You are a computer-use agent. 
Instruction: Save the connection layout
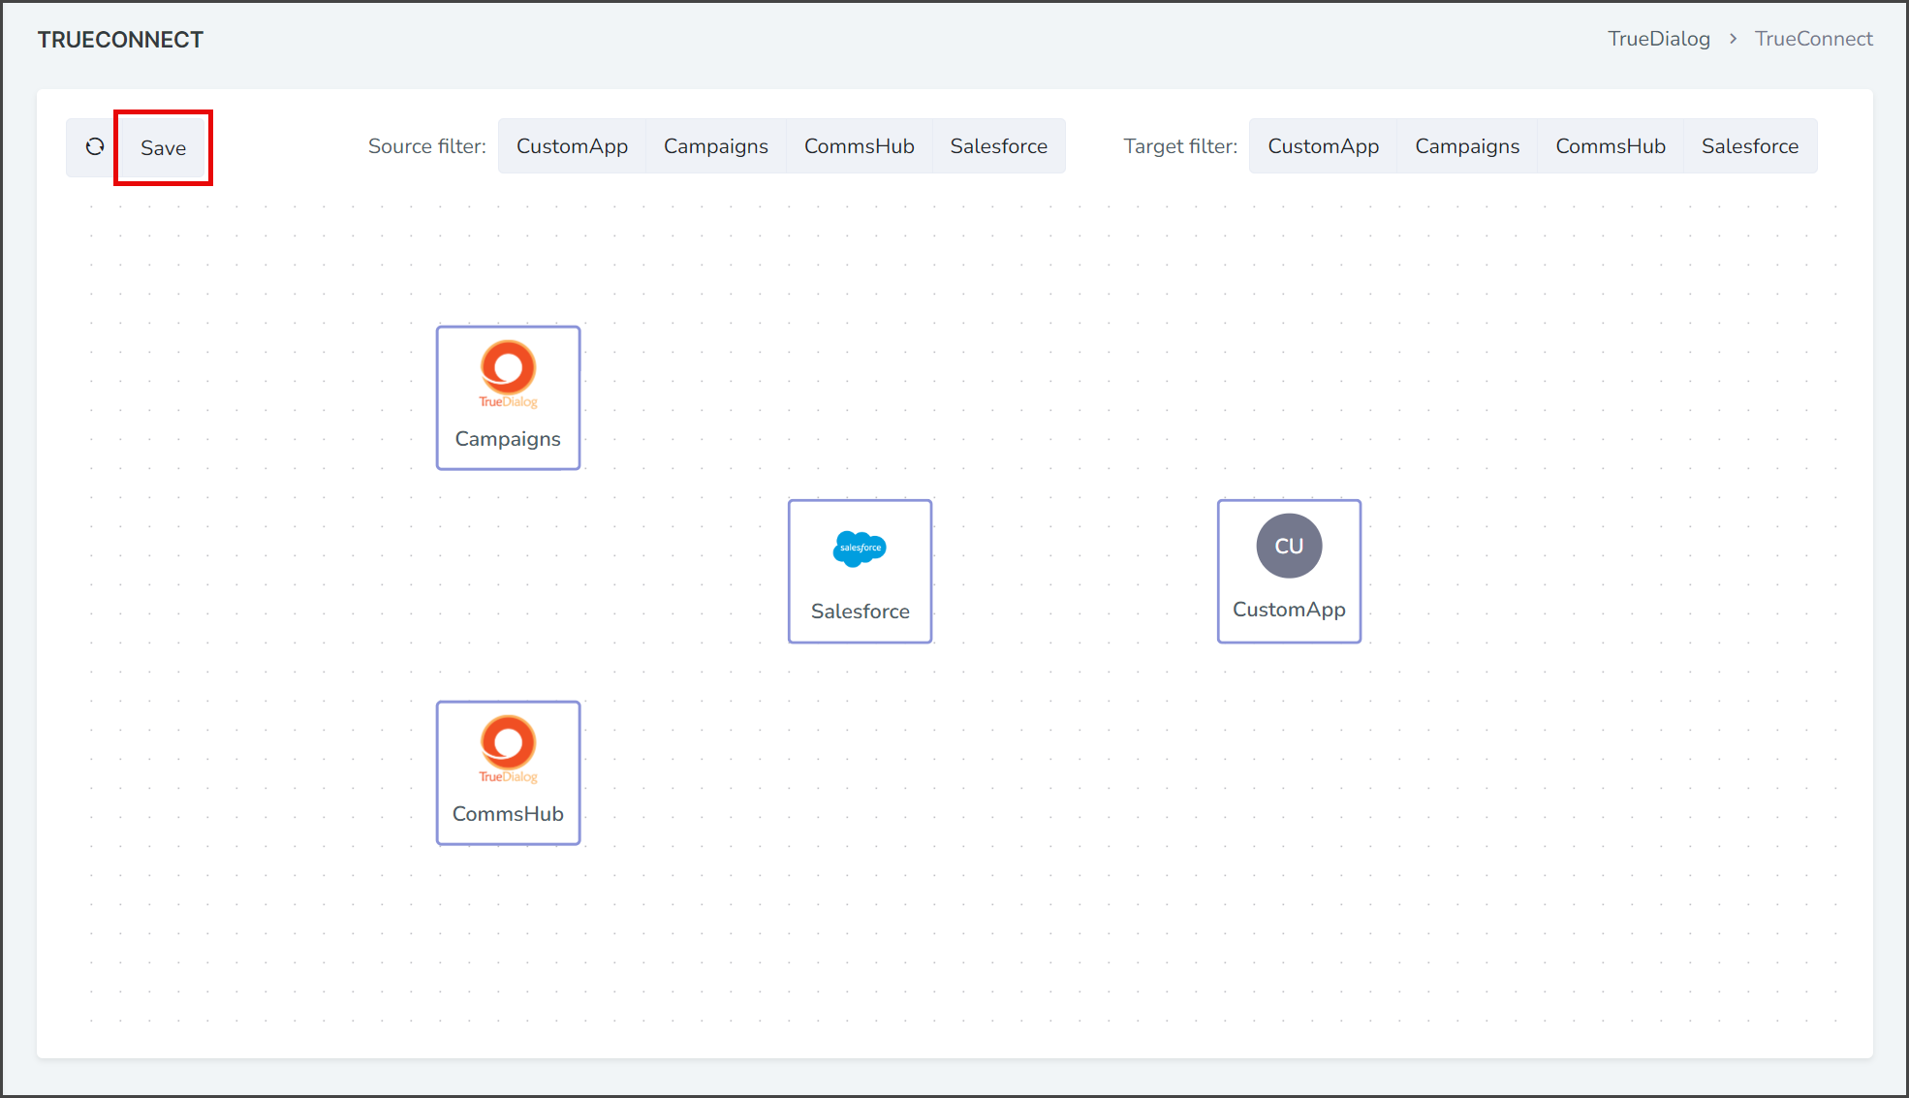click(163, 147)
